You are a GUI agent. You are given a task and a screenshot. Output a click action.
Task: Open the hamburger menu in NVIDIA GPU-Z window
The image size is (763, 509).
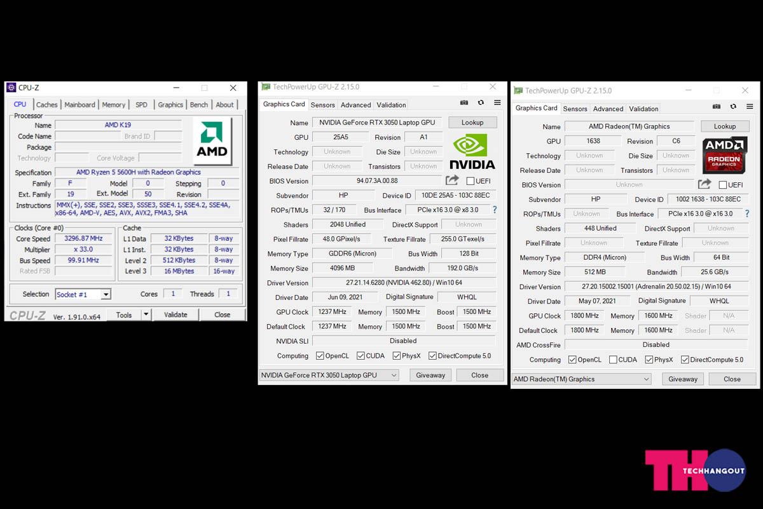point(497,103)
